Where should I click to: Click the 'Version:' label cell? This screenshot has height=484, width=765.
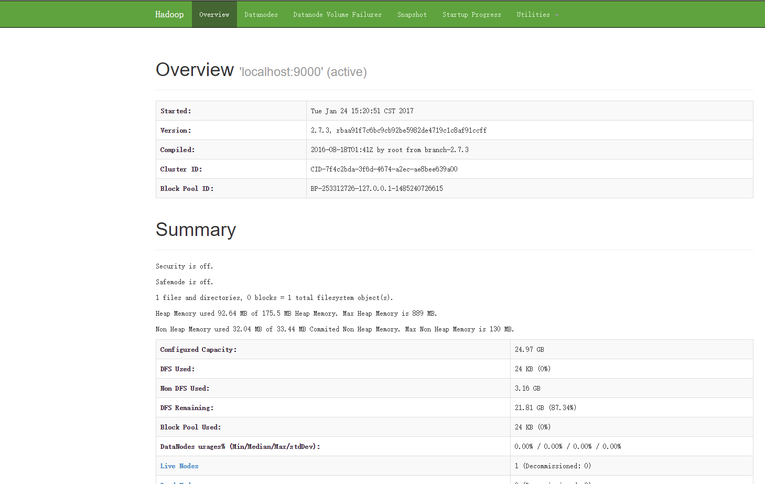coord(231,130)
